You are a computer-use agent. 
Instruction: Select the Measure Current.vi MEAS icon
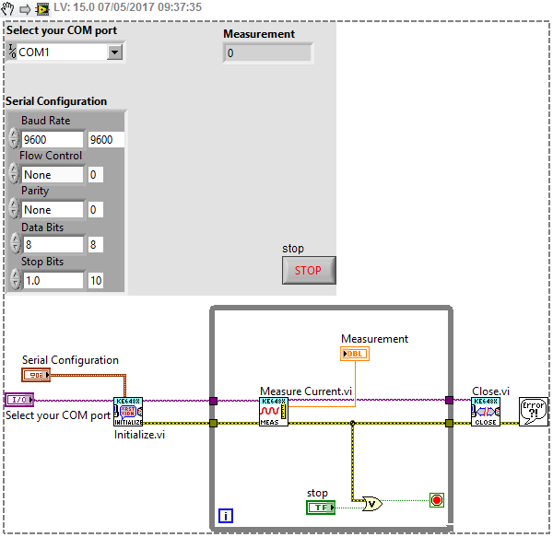tap(274, 412)
